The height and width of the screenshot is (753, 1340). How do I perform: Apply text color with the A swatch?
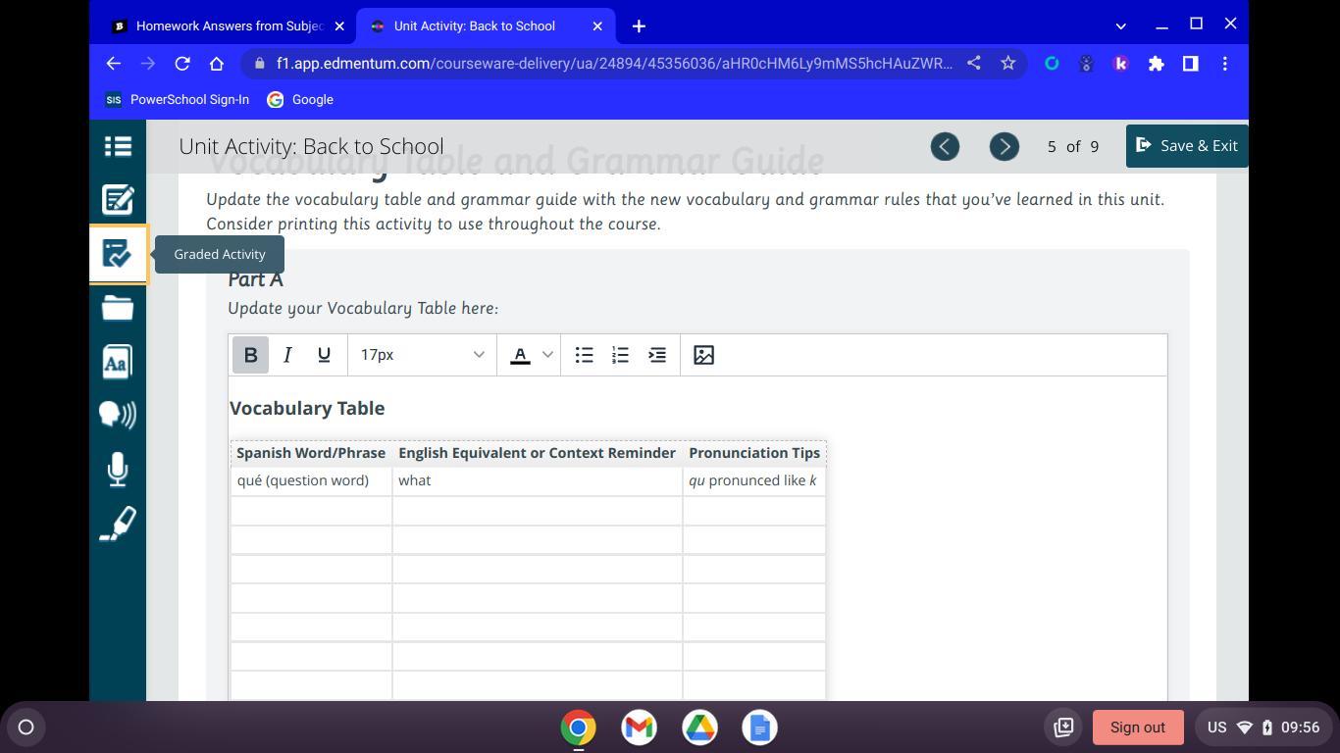[520, 355]
